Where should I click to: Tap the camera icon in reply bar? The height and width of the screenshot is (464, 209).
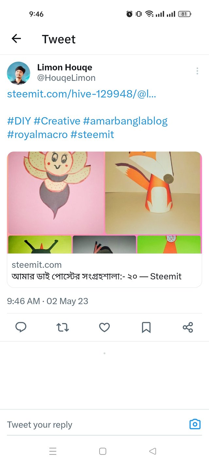195,424
